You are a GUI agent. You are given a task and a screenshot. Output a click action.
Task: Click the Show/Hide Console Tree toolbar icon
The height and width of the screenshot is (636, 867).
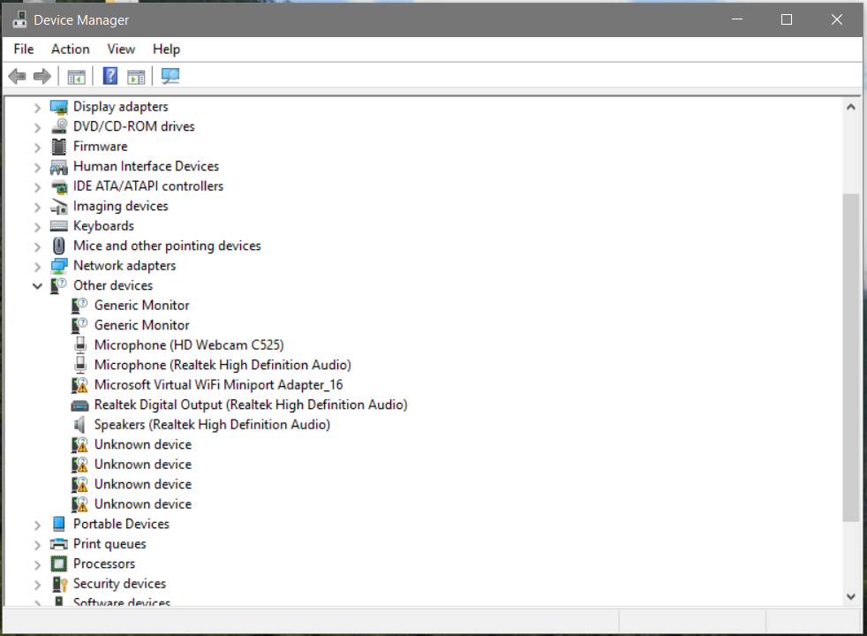(76, 76)
